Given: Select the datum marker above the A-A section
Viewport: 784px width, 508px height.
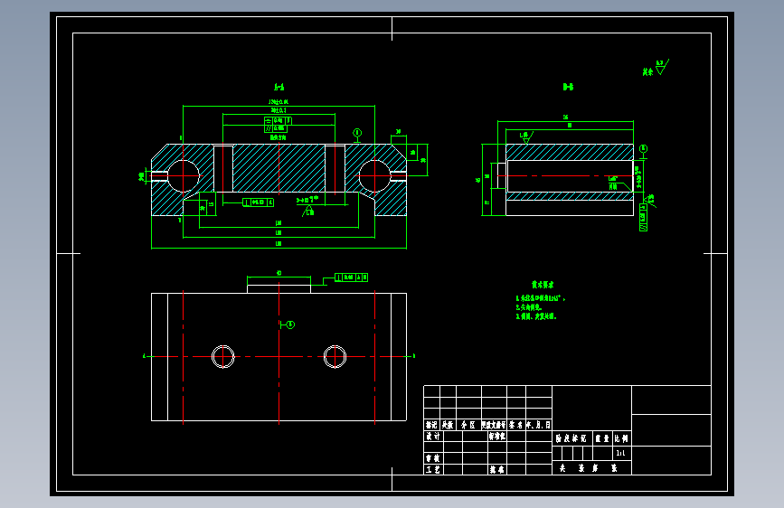Looking at the screenshot, I should (x=357, y=135).
